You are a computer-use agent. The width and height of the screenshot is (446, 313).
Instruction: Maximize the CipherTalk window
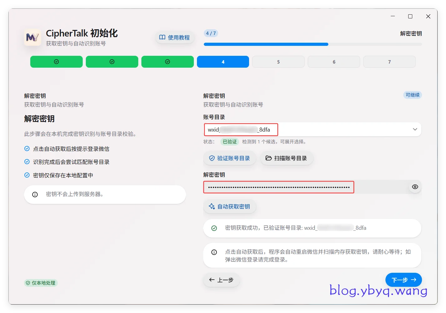tap(410, 16)
